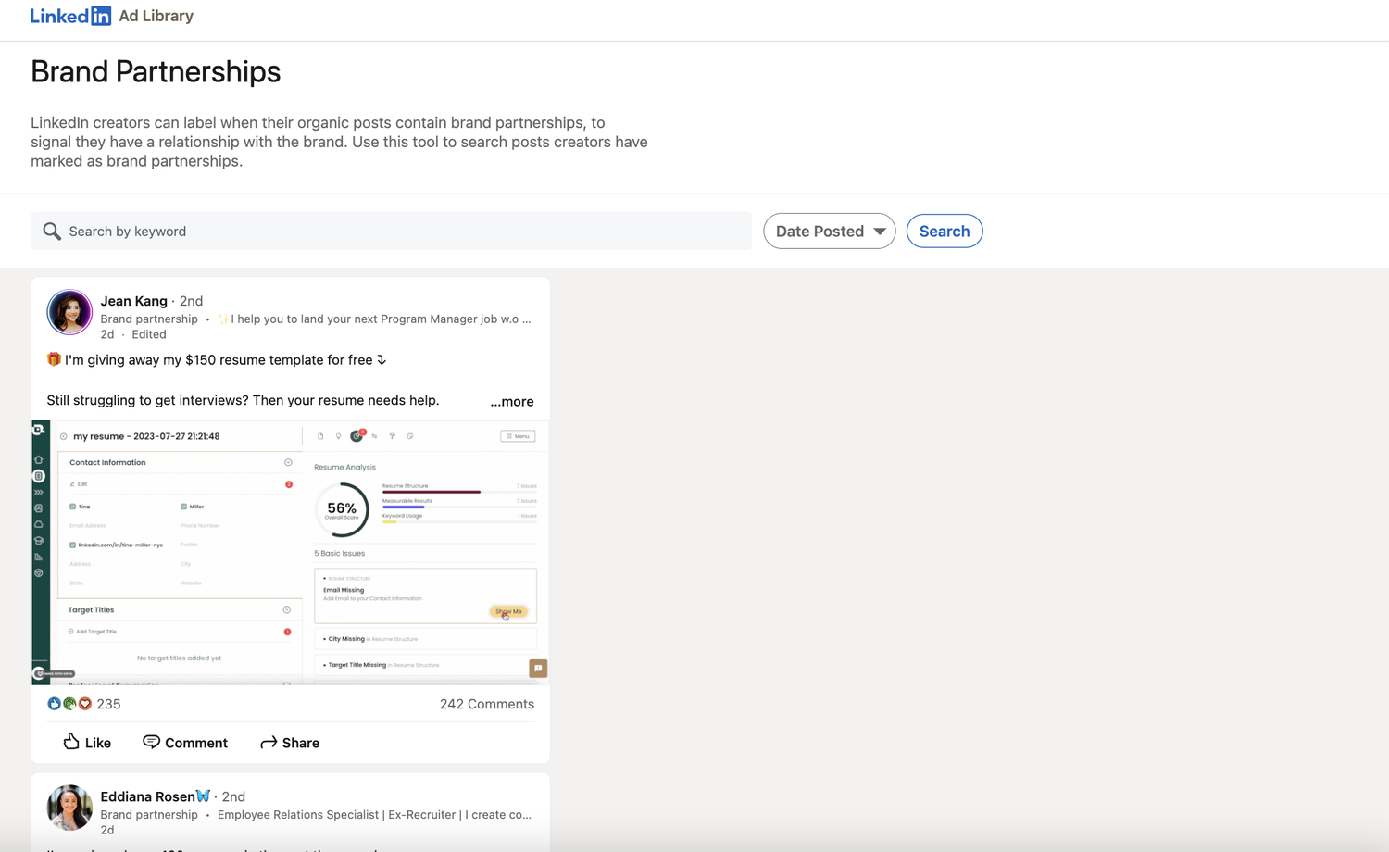
Task: Open Jean Kang's name link
Action: [x=134, y=301]
